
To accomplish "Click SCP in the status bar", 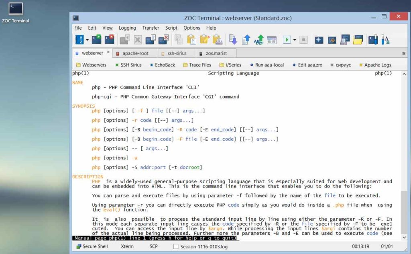I will (153, 246).
